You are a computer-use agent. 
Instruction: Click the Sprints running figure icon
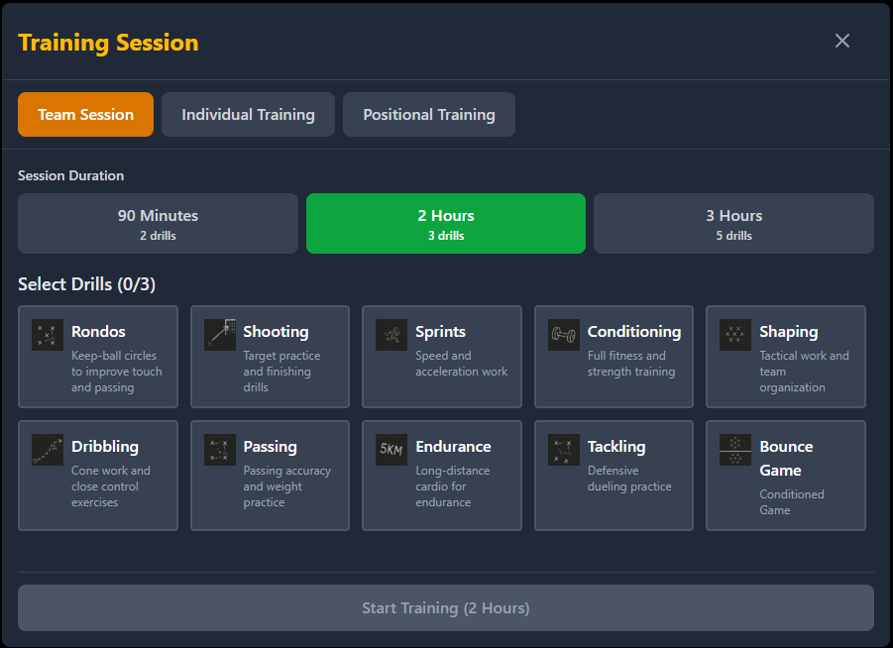click(x=391, y=335)
